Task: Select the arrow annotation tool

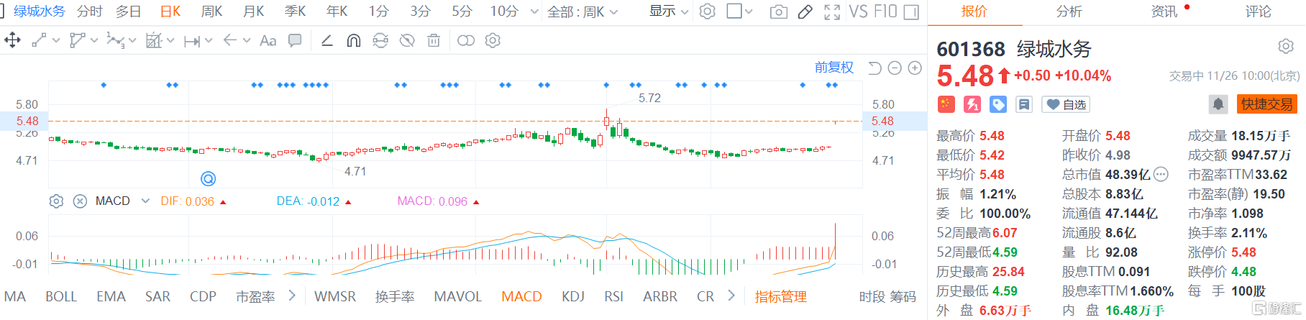Action: point(230,40)
